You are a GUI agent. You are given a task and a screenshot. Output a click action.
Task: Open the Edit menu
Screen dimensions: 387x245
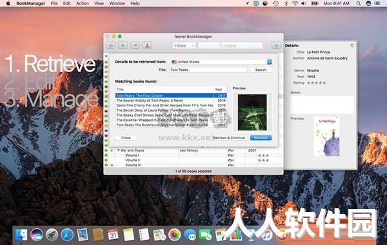click(66, 3)
